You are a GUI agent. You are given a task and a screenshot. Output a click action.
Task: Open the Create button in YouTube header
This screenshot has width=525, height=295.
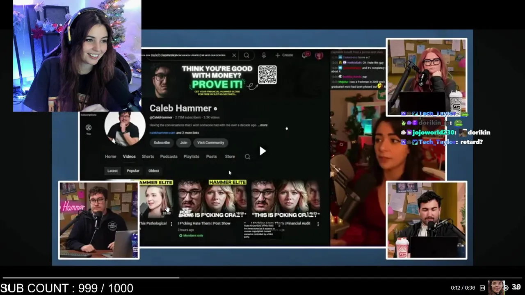(284, 55)
